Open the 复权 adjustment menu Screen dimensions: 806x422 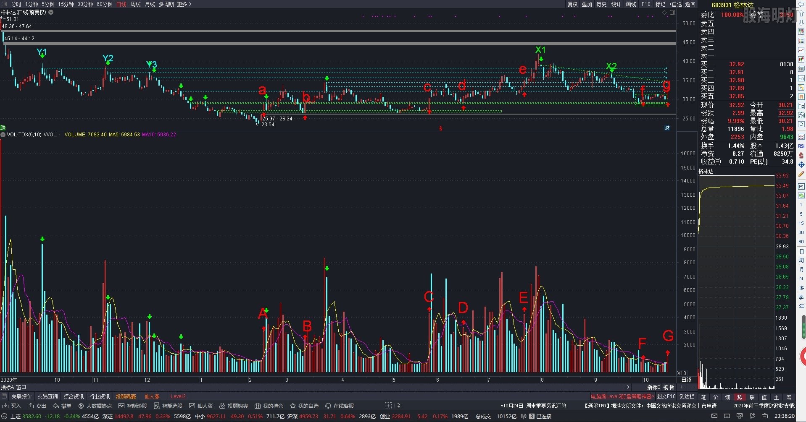tap(573, 4)
